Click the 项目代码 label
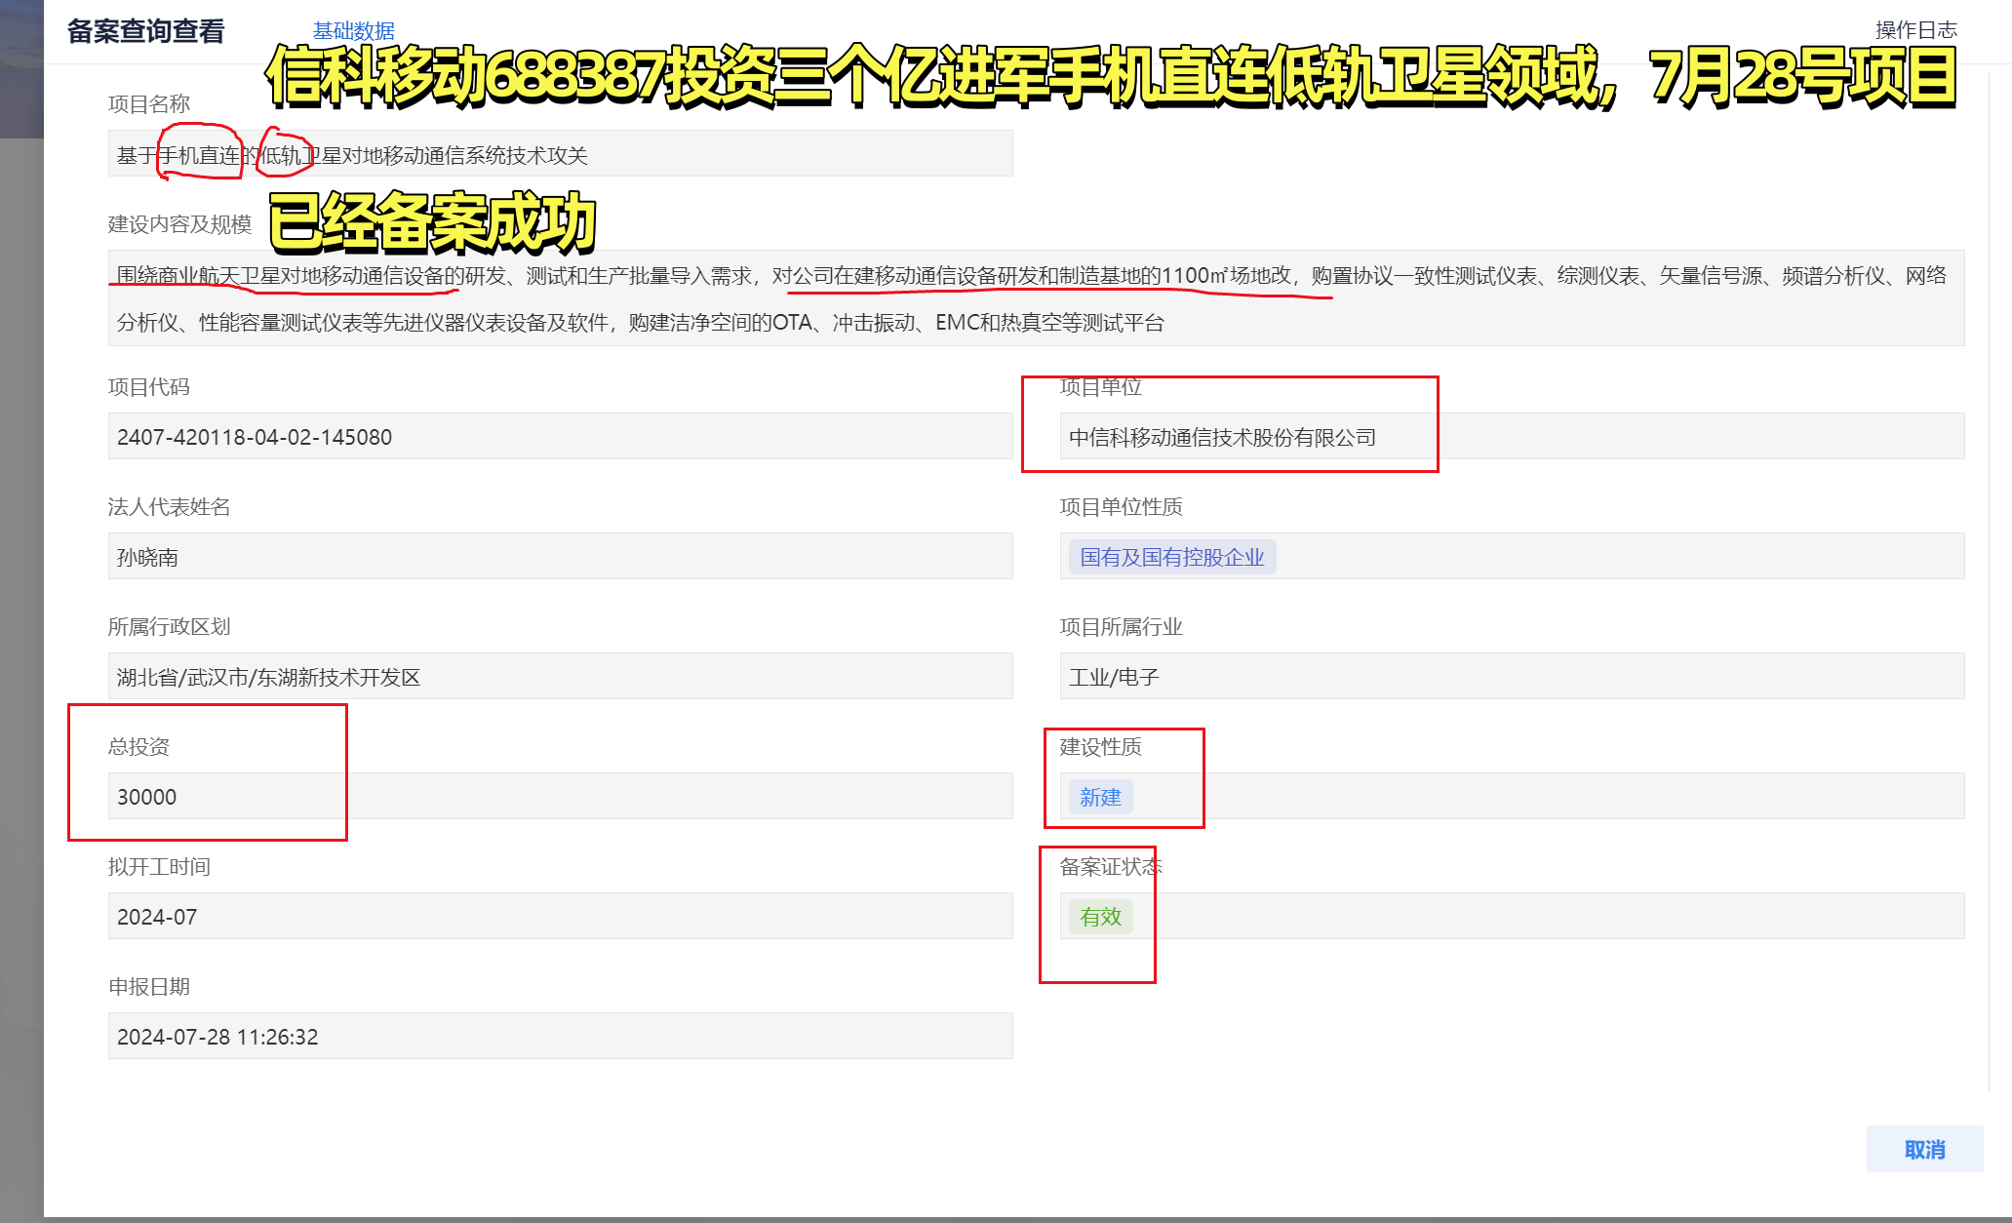 tap(148, 387)
